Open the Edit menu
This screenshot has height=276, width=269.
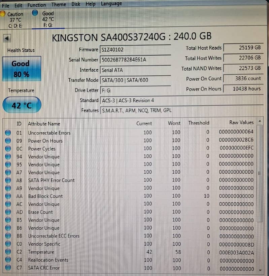18,6
